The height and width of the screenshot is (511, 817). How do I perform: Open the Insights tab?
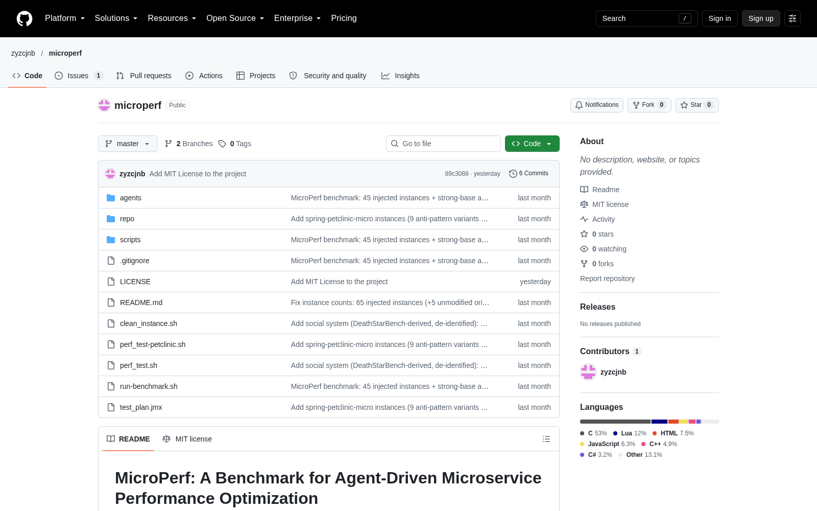click(400, 76)
